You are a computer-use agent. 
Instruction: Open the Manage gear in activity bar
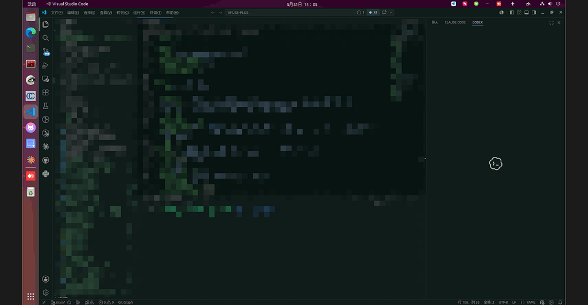tap(45, 292)
